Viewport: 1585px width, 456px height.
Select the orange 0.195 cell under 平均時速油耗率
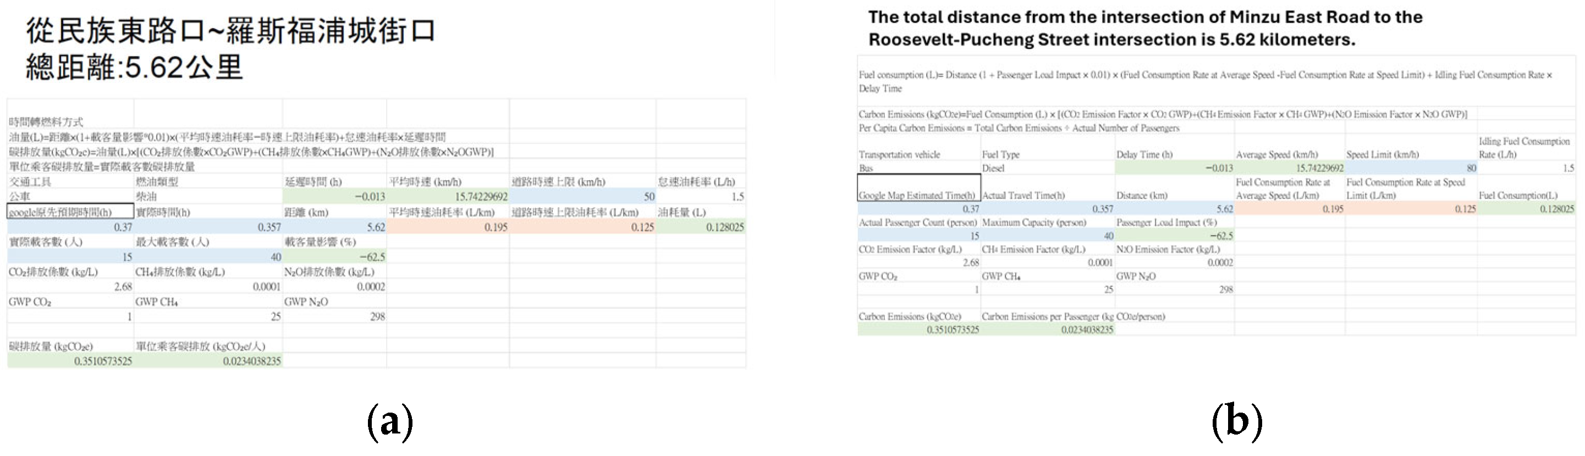click(448, 227)
